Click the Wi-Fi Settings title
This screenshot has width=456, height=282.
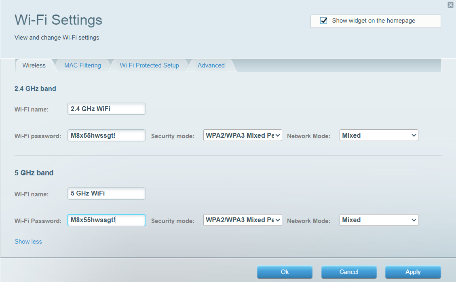click(x=59, y=20)
